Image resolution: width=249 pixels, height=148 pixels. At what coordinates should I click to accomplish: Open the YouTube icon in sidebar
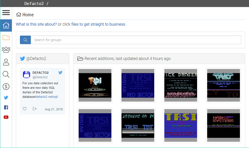(6, 117)
